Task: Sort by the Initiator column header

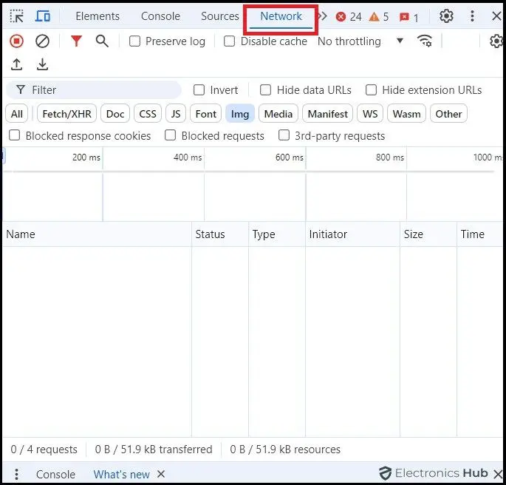Action: click(352, 234)
